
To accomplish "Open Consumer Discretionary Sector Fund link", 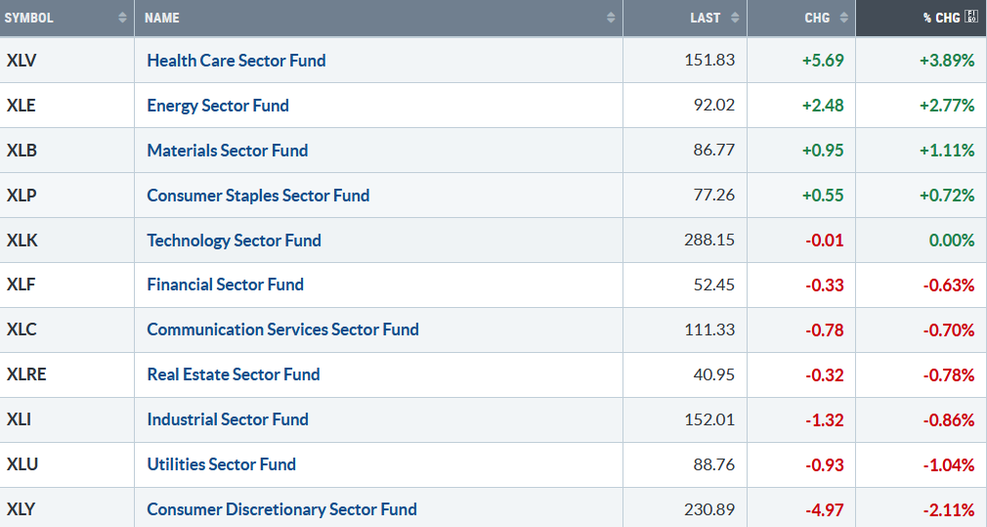I will coord(281,509).
